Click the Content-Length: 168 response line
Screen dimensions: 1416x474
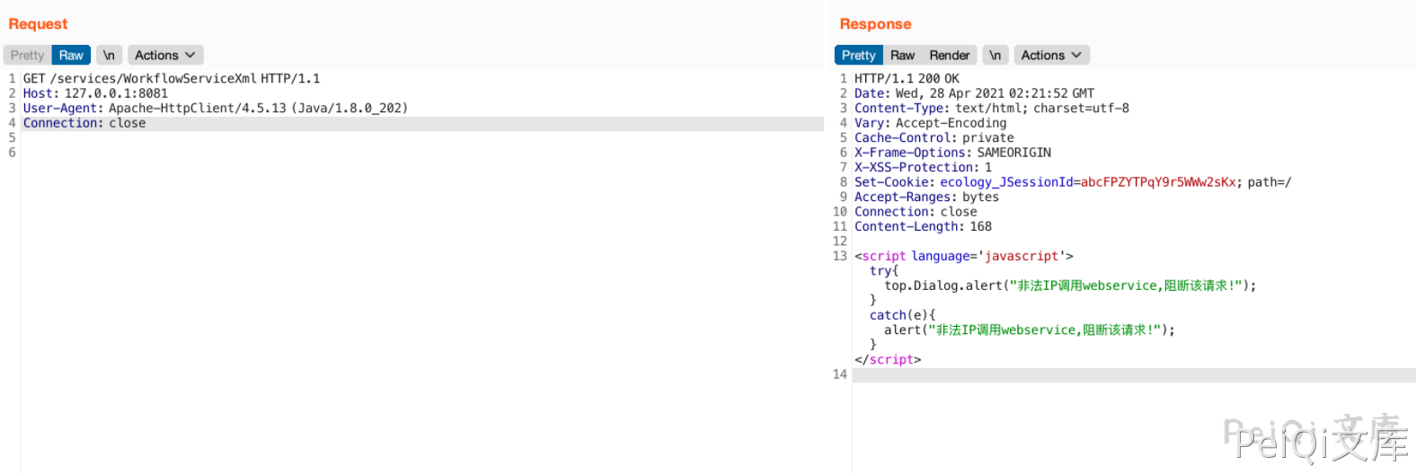(x=923, y=227)
